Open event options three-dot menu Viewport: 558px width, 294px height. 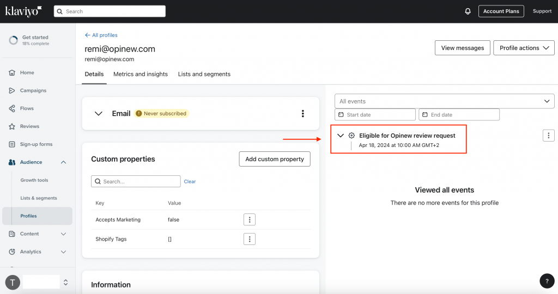tap(548, 136)
